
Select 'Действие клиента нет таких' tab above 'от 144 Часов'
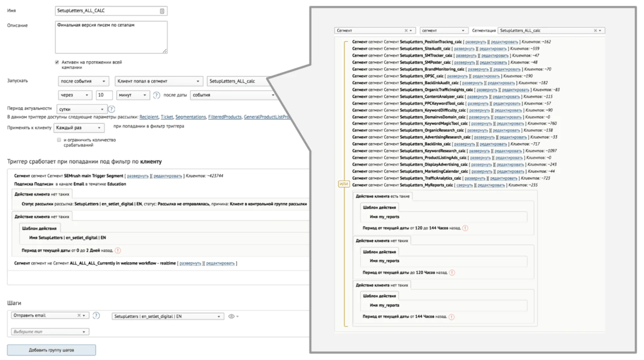(382, 285)
